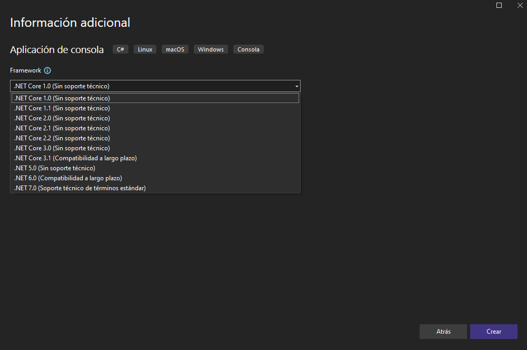
Task: Select .NET Core 1.0 from the list
Action: (x=155, y=98)
